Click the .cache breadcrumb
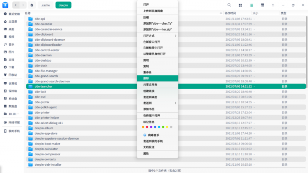Viewport: 308px width, 173px height. click(45, 5)
